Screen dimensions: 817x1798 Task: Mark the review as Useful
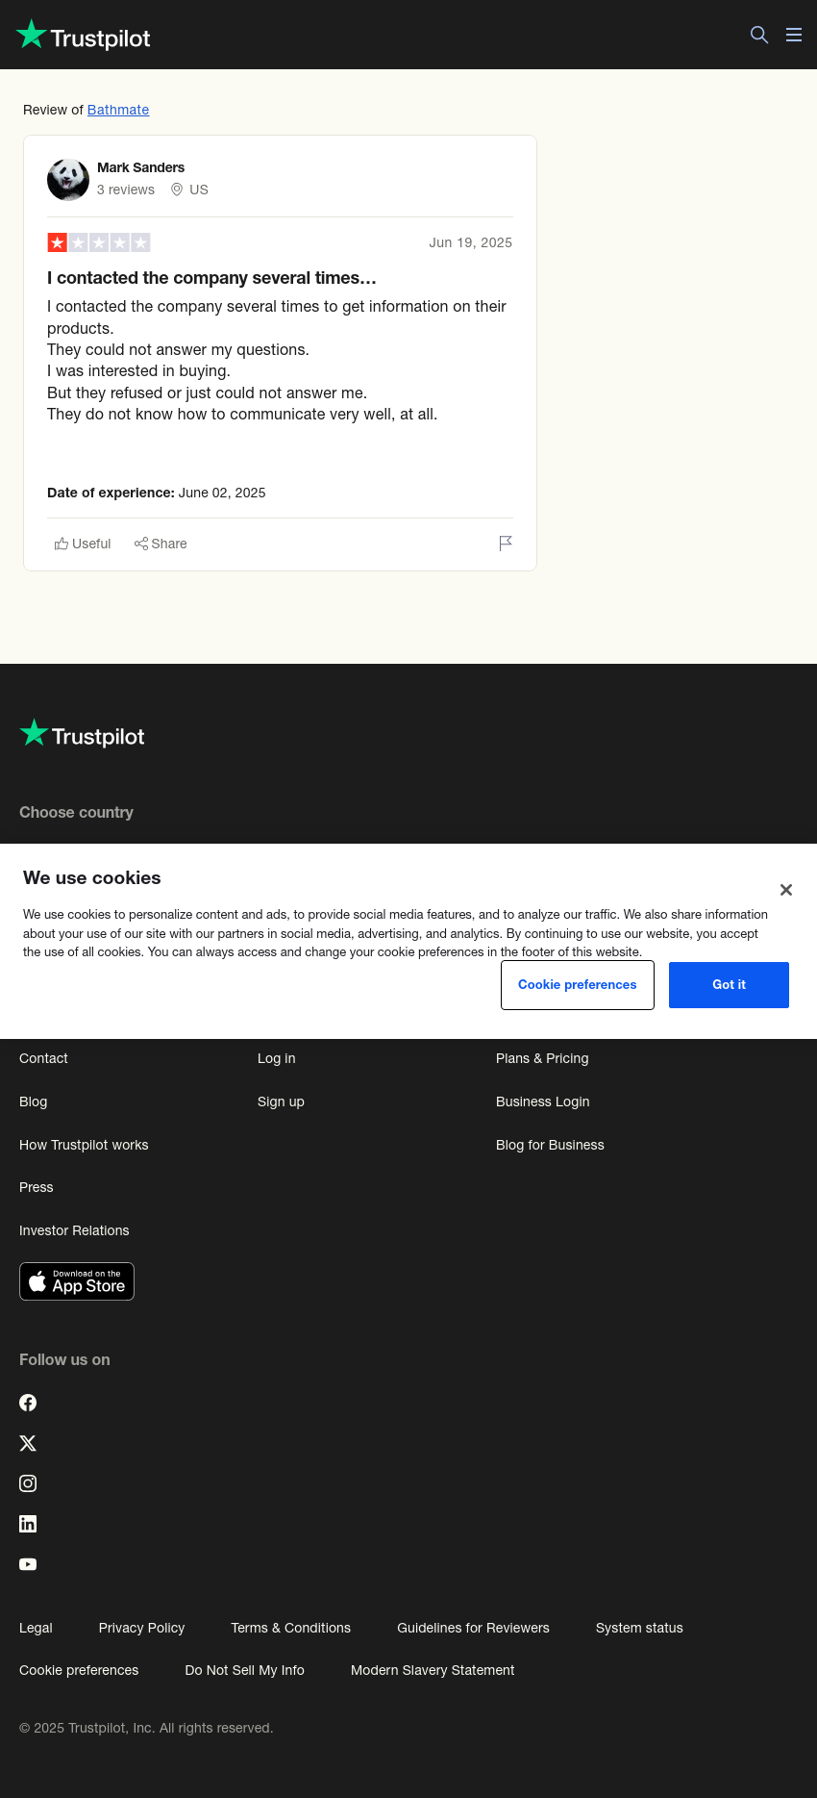pyautogui.click(x=83, y=544)
